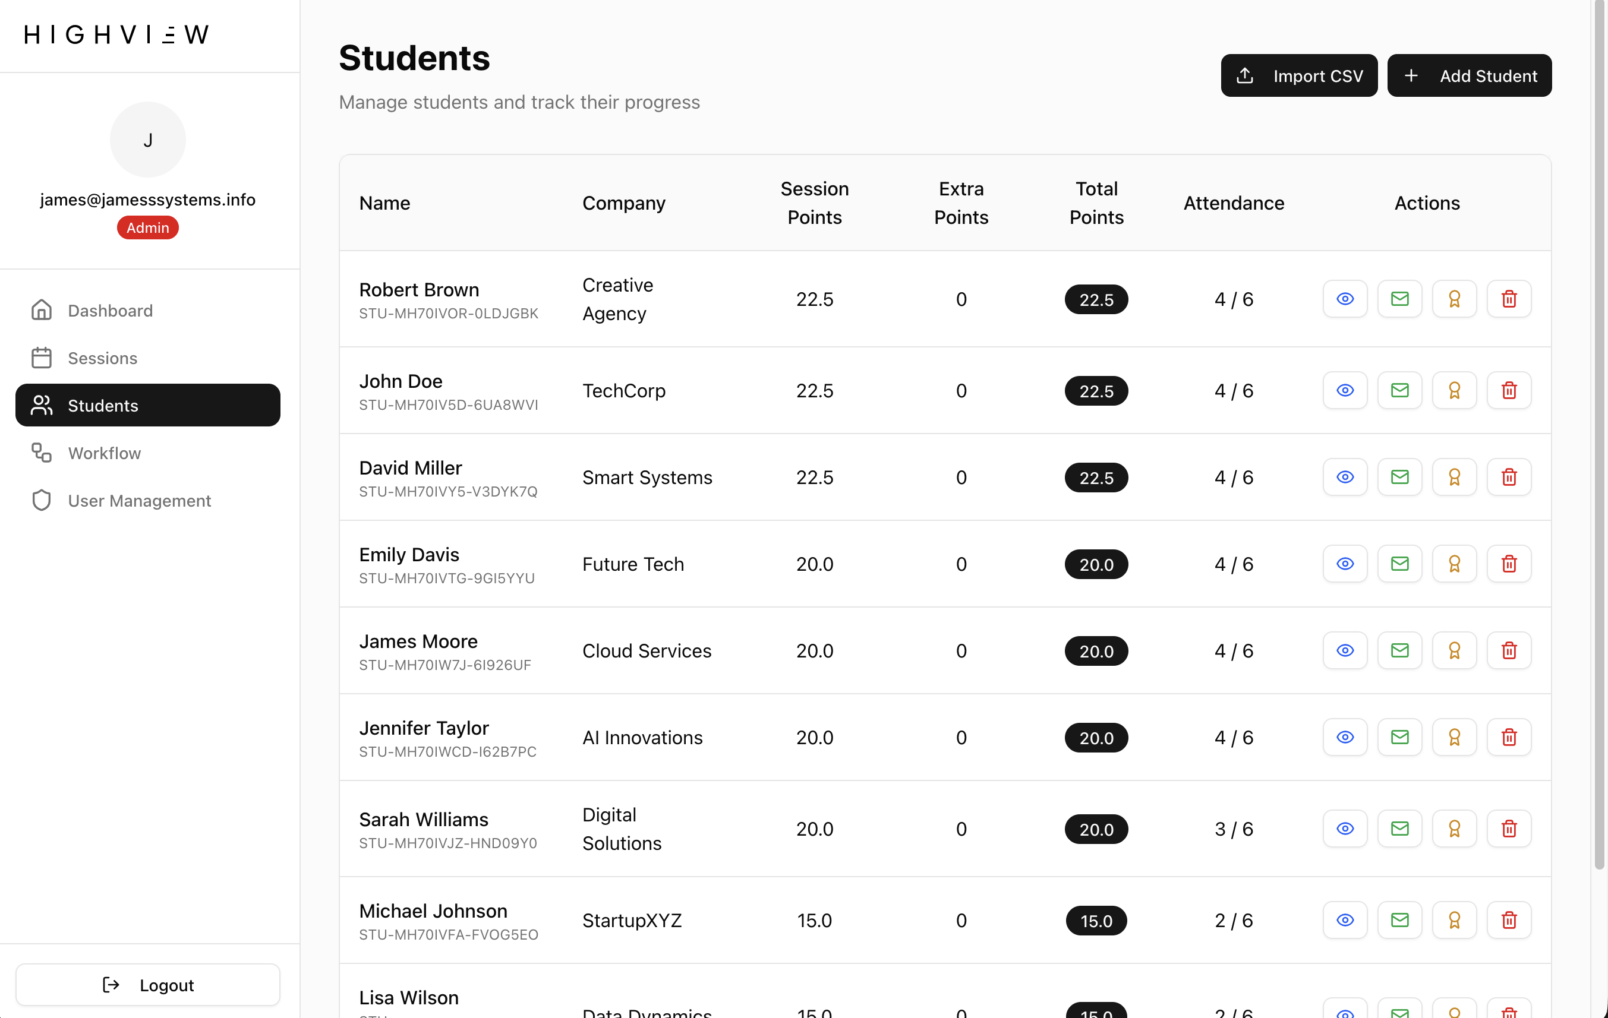Show Michael Johnson's details via eye icon
Screen dimensions: 1608x1018
[x=1345, y=921]
